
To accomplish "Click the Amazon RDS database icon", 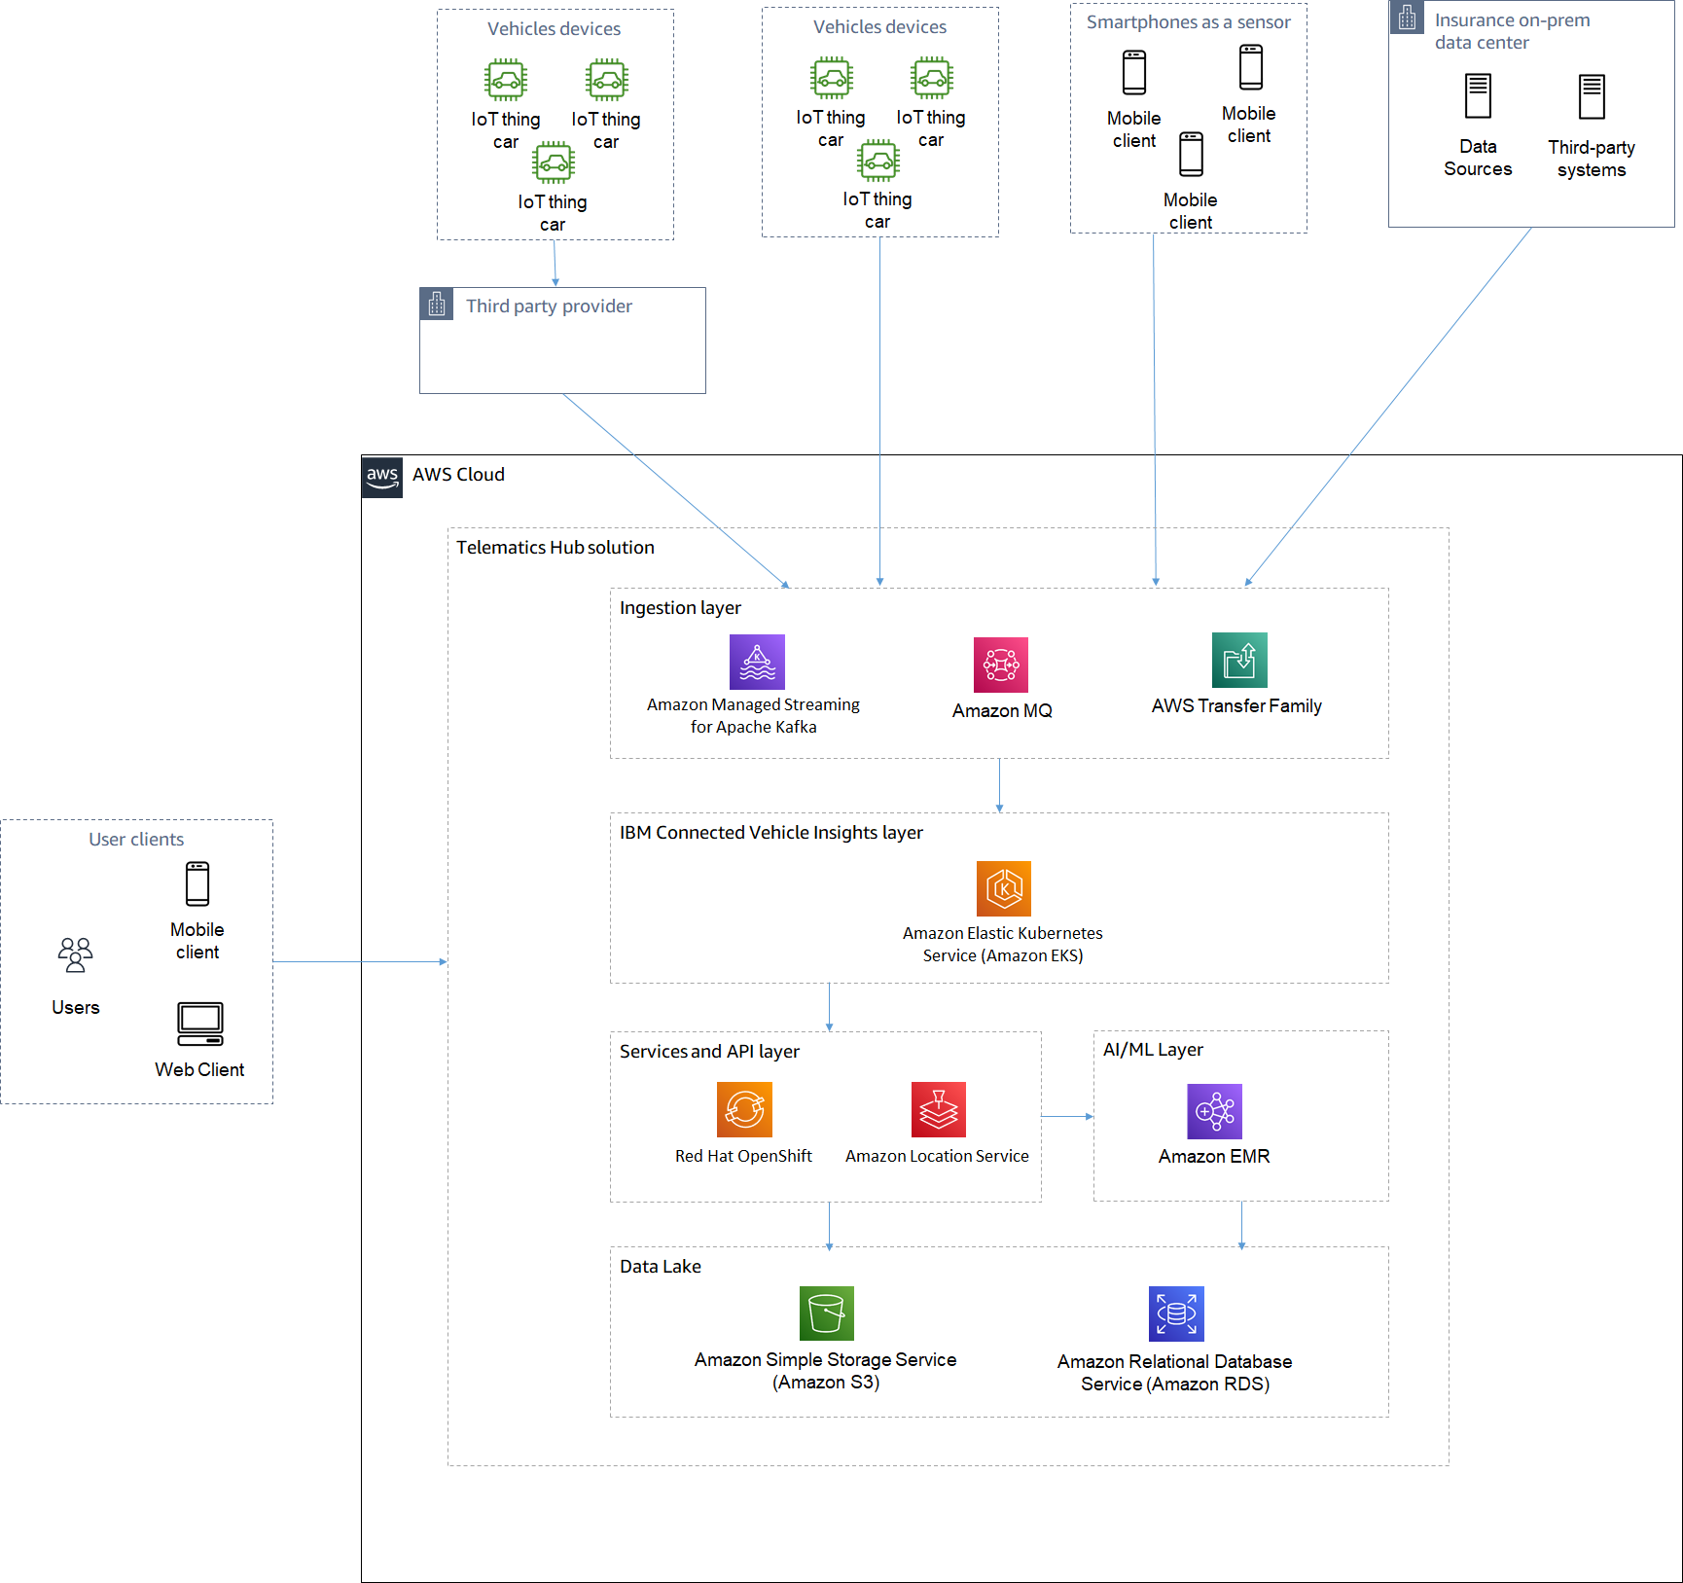I will click(x=1176, y=1313).
